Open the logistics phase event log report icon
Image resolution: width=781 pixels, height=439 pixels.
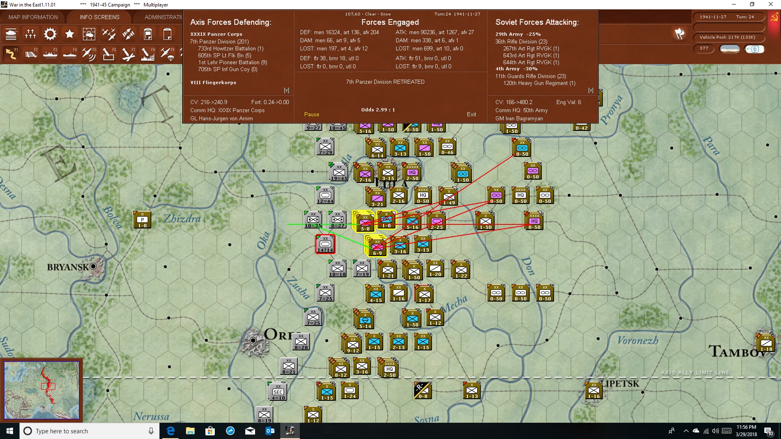(x=148, y=34)
